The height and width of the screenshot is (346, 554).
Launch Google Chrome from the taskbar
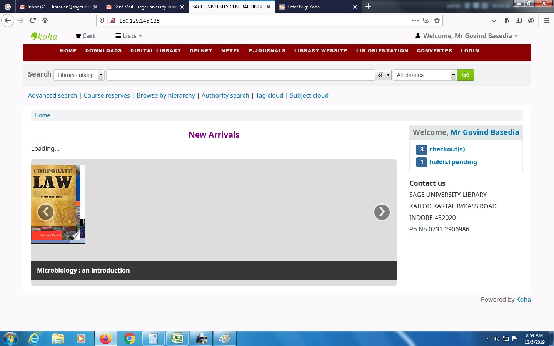[x=130, y=338]
